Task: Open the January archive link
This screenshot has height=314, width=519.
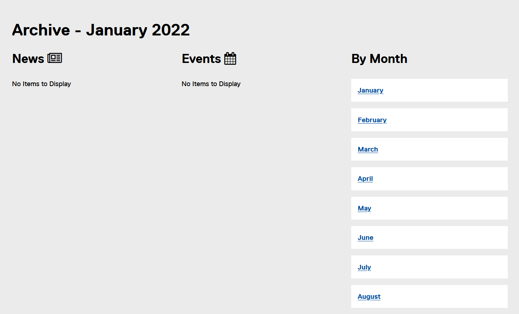Action: point(370,90)
